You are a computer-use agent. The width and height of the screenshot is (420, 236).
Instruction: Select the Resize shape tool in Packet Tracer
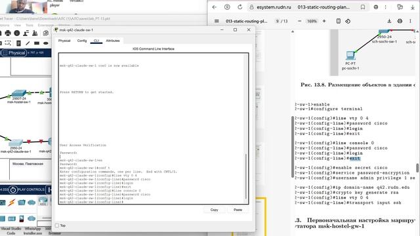coord(8,43)
